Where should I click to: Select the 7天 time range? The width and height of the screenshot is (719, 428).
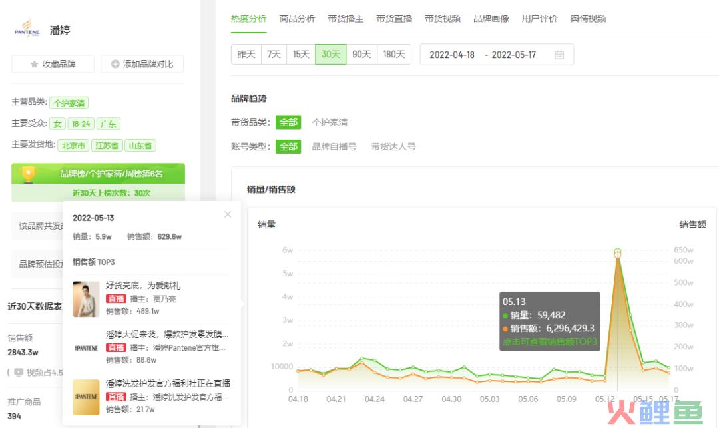pyautogui.click(x=274, y=54)
